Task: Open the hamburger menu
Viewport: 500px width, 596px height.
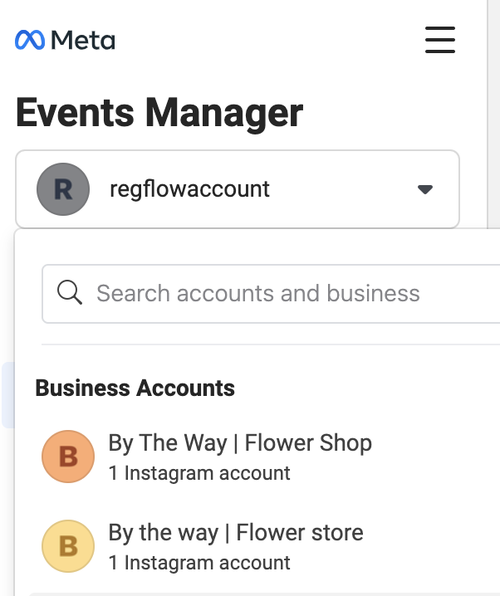Action: [440, 40]
